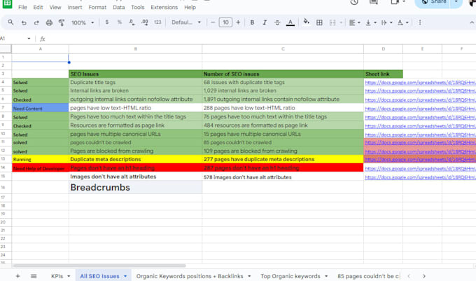The image size is (476, 281).
Task: Click the font size field showing 10
Action: [x=225, y=22]
